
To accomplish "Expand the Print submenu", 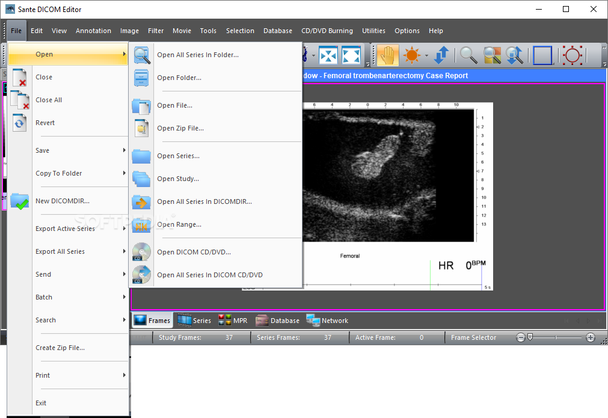I will (x=124, y=375).
